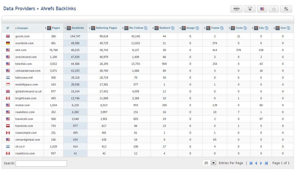The image size is (296, 172).
Task: Click the help icon beside Gov
Action: pyautogui.click(x=288, y=28)
